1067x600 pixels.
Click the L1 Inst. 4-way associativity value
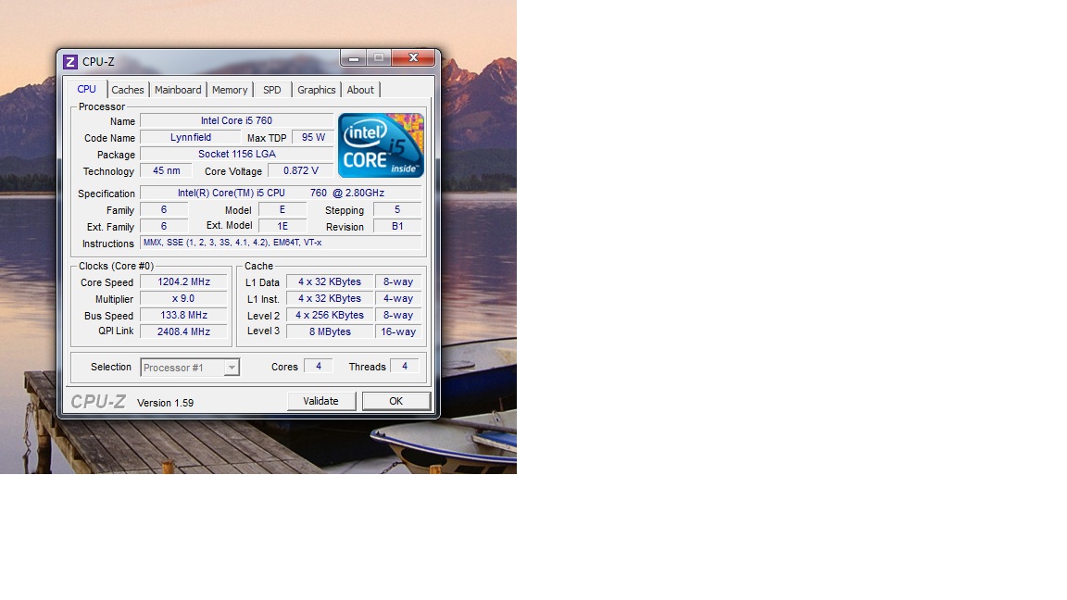pyautogui.click(x=398, y=299)
